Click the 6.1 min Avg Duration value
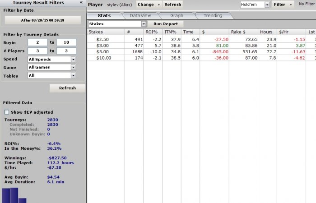 tap(56, 182)
